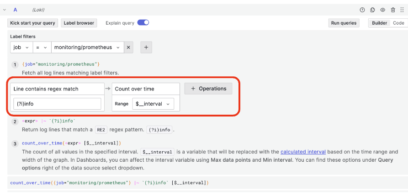
Task: Toggle the Explain query switch
Action: [143, 23]
